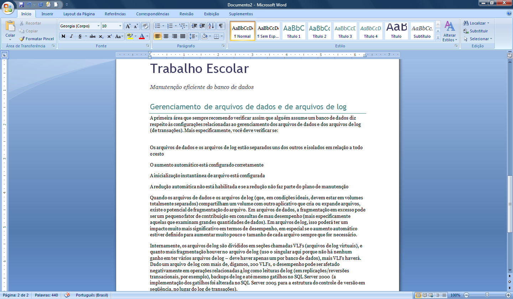Justify paragraph text
Viewport: 513px width, 299px height.
183,36
